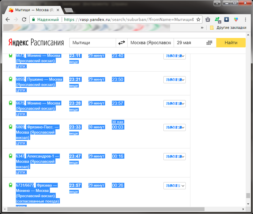Open route 6675 Монино — Москва link

coord(38,106)
